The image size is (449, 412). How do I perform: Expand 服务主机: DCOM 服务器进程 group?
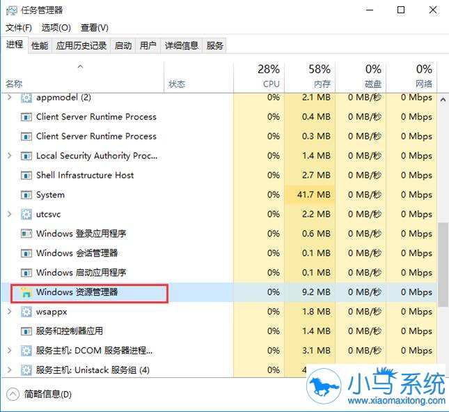tap(10, 351)
